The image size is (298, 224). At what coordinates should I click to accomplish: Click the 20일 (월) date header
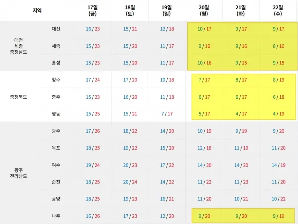(x=204, y=10)
